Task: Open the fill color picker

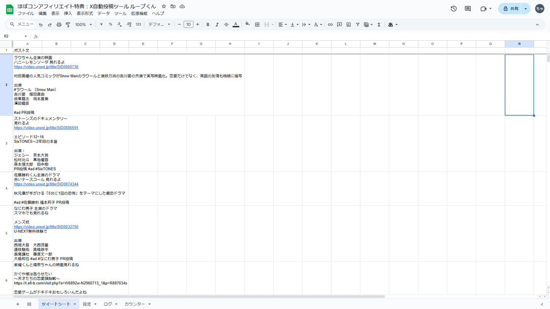Action: (x=247, y=25)
